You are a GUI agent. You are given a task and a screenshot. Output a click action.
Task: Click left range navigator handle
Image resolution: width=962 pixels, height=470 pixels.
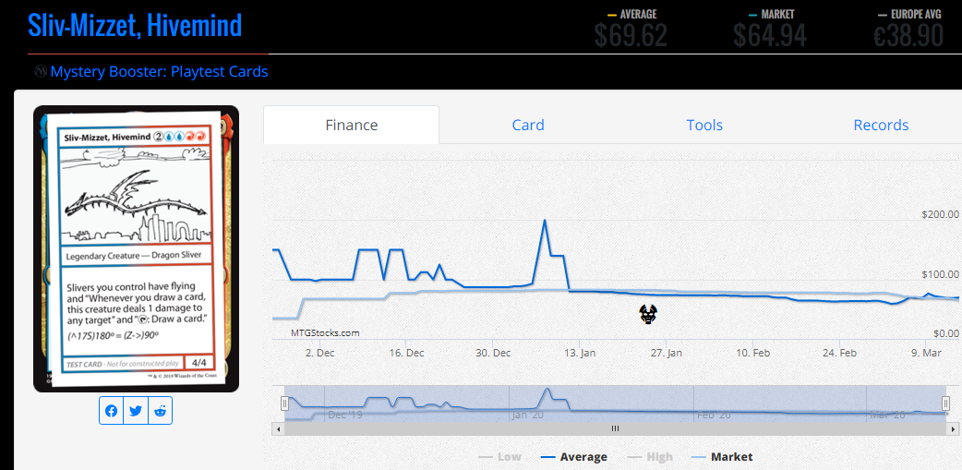[284, 404]
